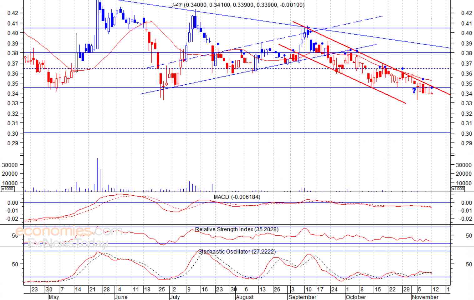This screenshot has height=300, width=474.
Task: Click the 50 label right of Stochastic panel
Action: pos(469,264)
